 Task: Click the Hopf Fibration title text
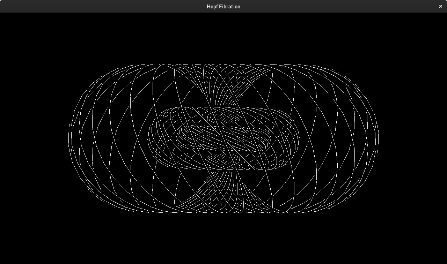point(223,6)
